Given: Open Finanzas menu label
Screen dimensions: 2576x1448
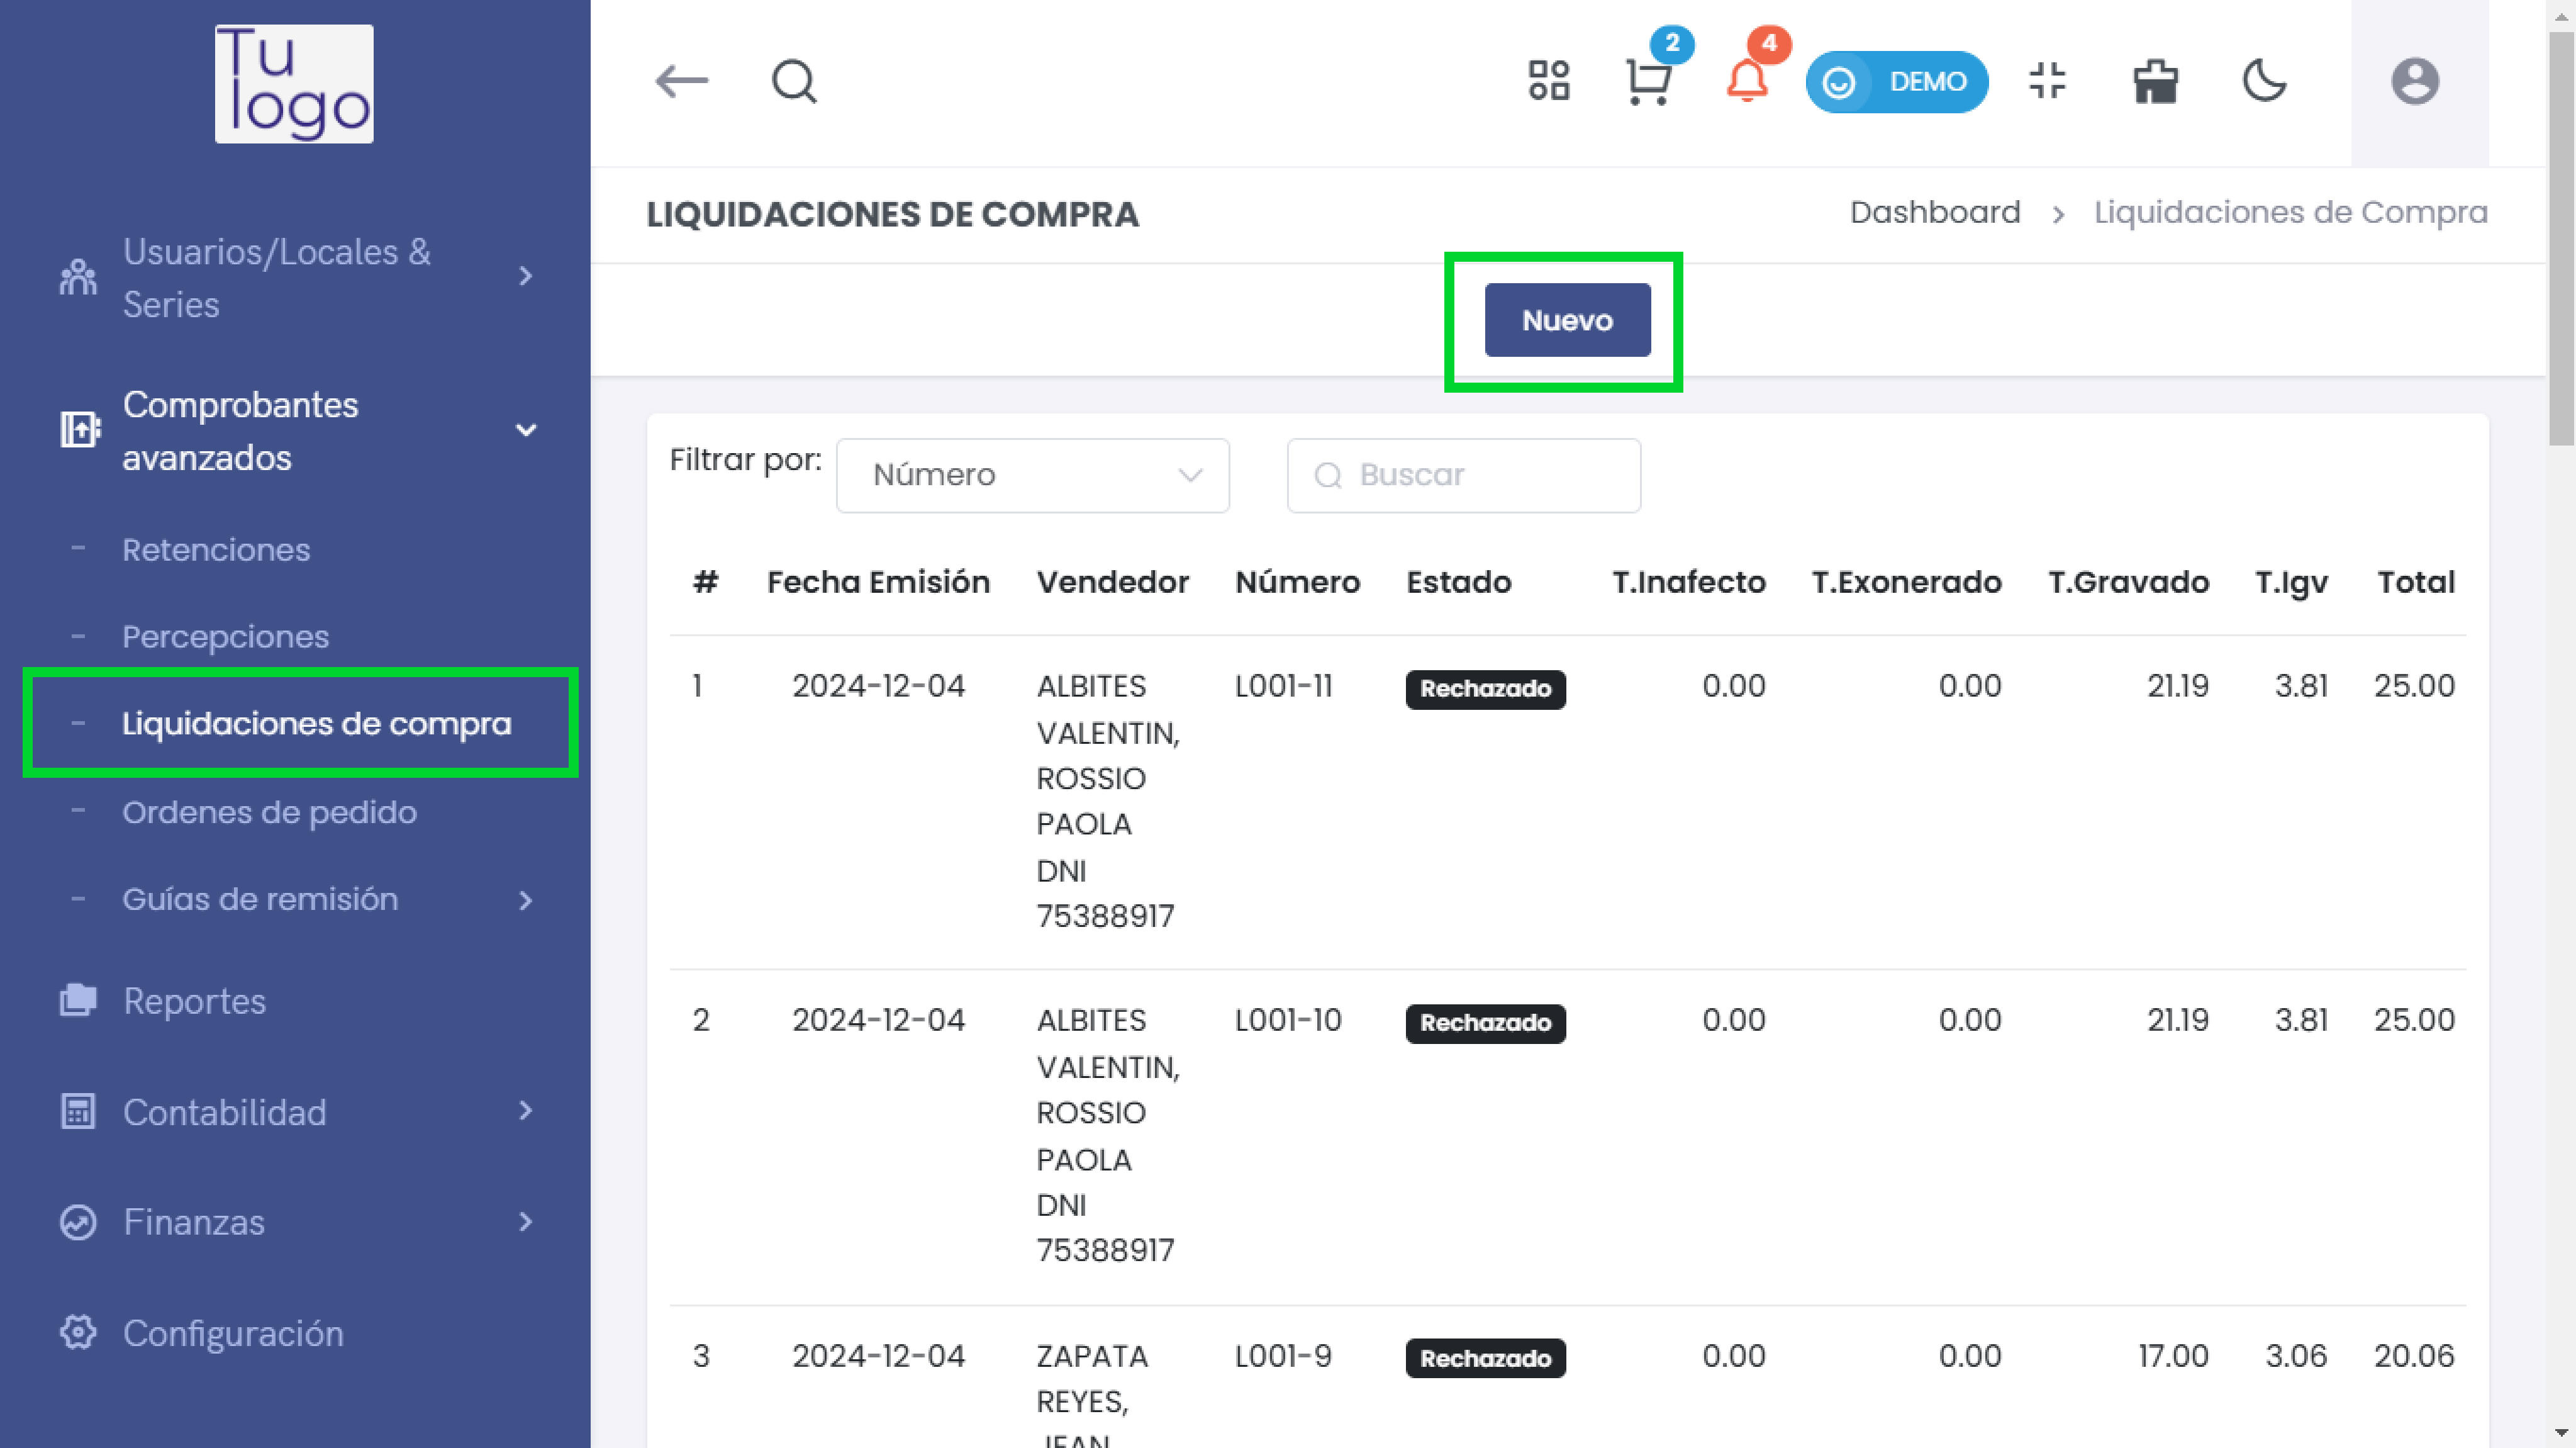Looking at the screenshot, I should 194,1223.
